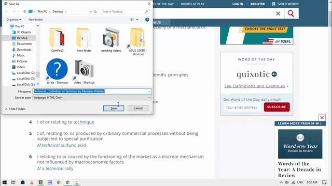Open the notification center icon
332x186 pixels.
point(324,182)
